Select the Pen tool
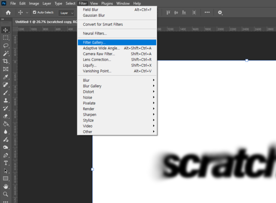This screenshot has width=276, height=203. pyautogui.click(x=6, y=155)
